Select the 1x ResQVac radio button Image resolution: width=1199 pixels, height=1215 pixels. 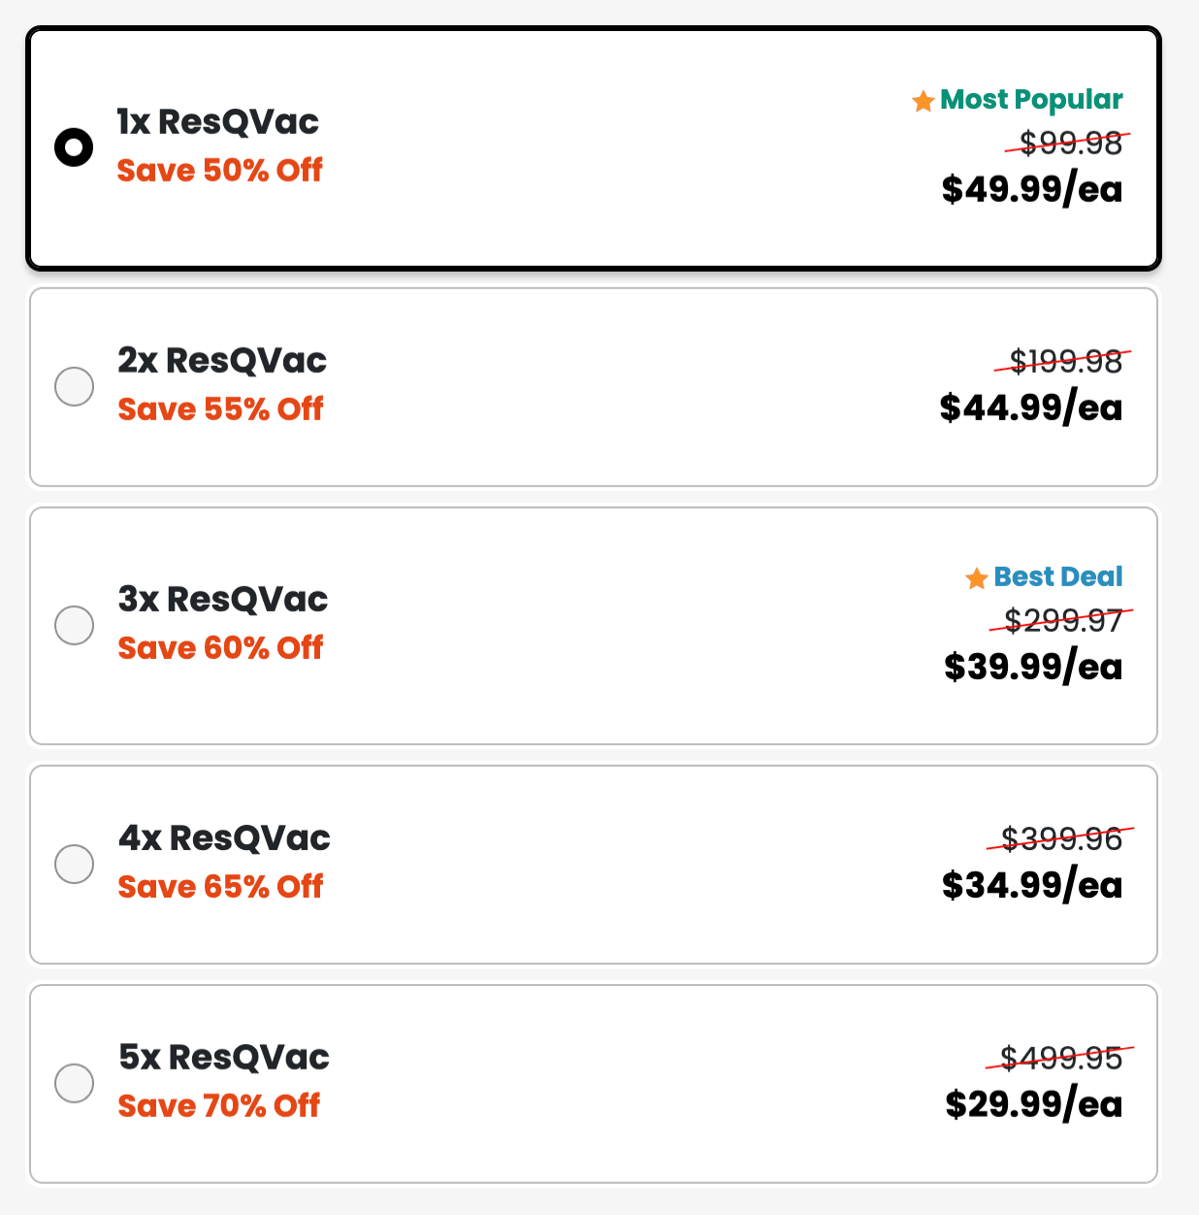(x=74, y=147)
